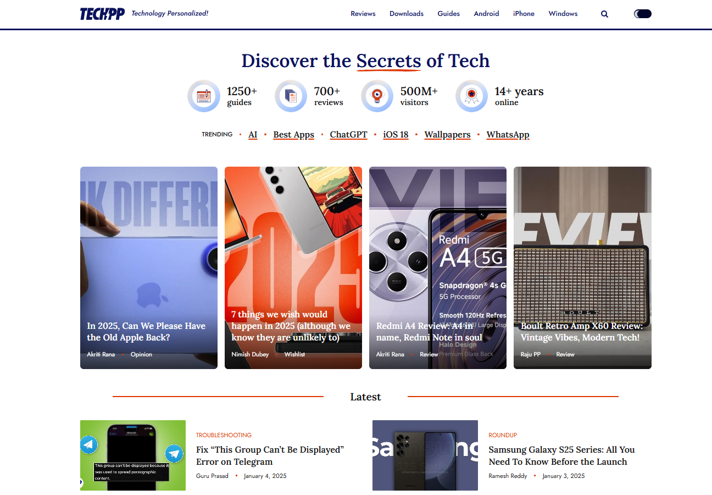Open the Windows menu item
This screenshot has width=712, height=495.
click(x=563, y=14)
